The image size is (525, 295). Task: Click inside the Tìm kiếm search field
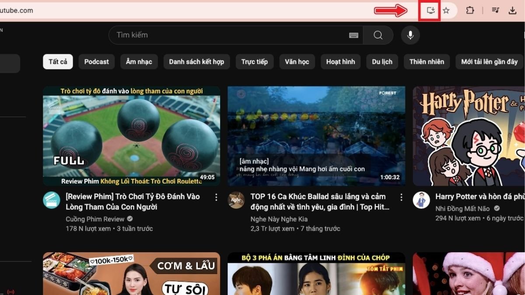197,35
